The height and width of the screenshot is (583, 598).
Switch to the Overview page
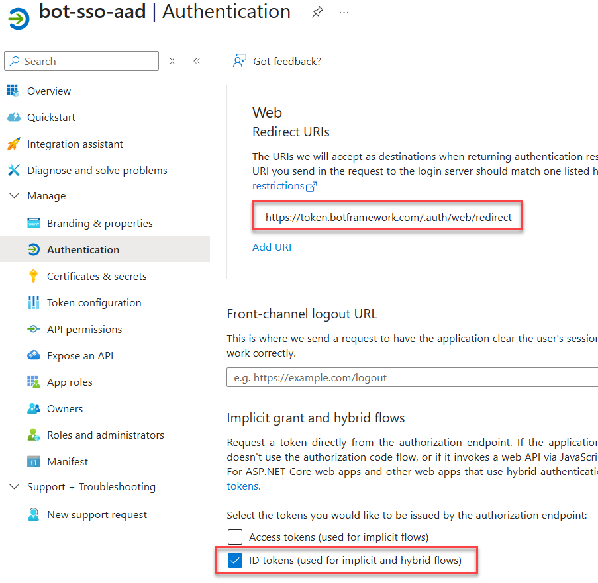pyautogui.click(x=50, y=91)
